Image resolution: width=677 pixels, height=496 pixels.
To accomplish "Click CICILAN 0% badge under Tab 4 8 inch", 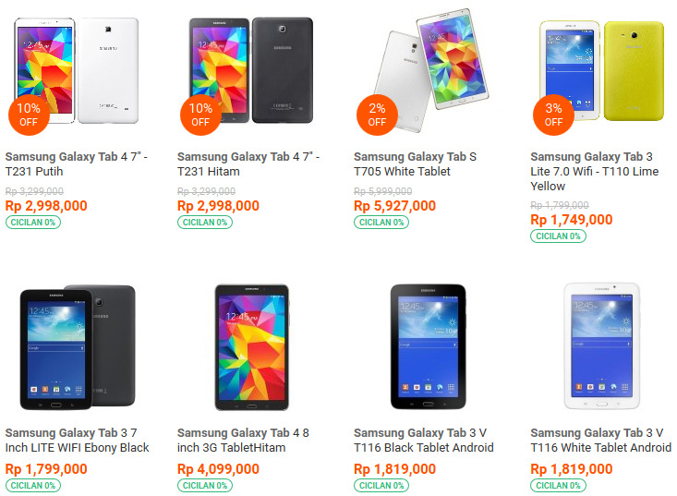I will [205, 485].
